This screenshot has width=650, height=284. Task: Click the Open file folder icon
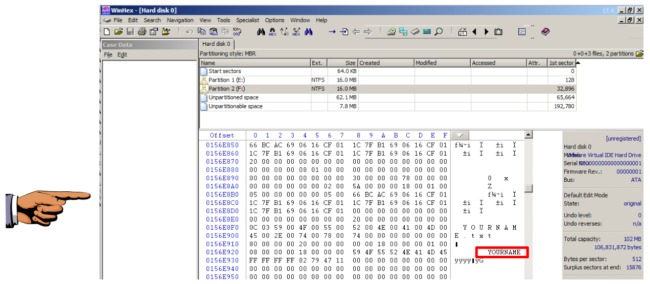(118, 32)
